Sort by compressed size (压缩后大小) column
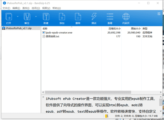Image resolution: width=164 pixels, height=120 pixels. [114, 28]
